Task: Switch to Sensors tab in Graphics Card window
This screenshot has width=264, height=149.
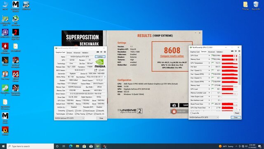Action: pyautogui.click(x=69, y=53)
